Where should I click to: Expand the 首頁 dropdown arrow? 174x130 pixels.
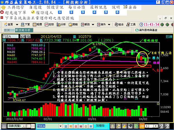(x=17, y=25)
